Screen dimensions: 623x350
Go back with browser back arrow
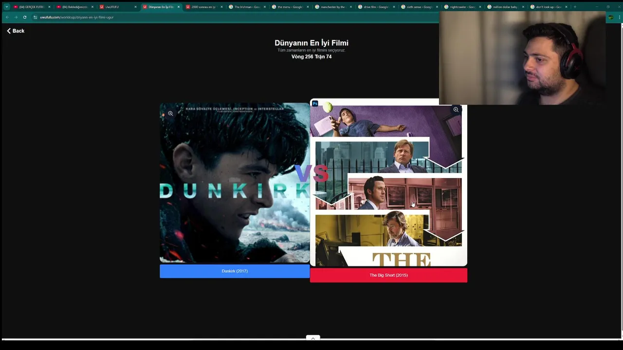(x=7, y=17)
